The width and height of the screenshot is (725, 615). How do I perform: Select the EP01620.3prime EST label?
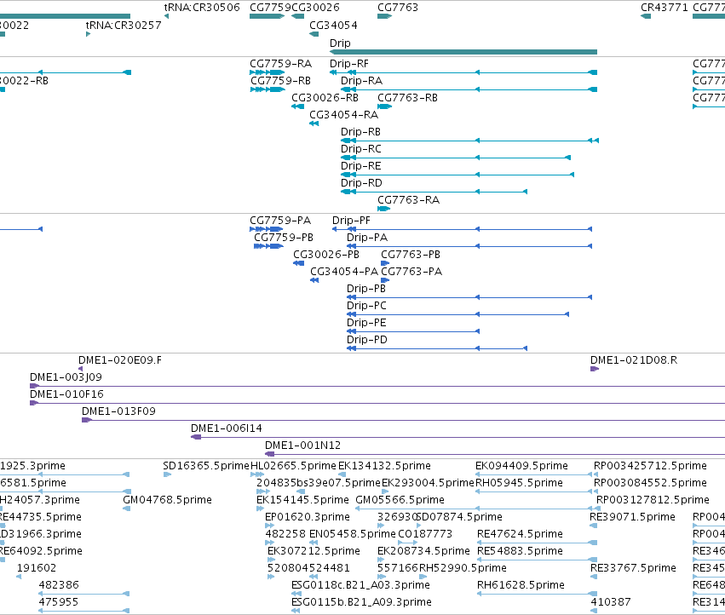pyautogui.click(x=308, y=517)
